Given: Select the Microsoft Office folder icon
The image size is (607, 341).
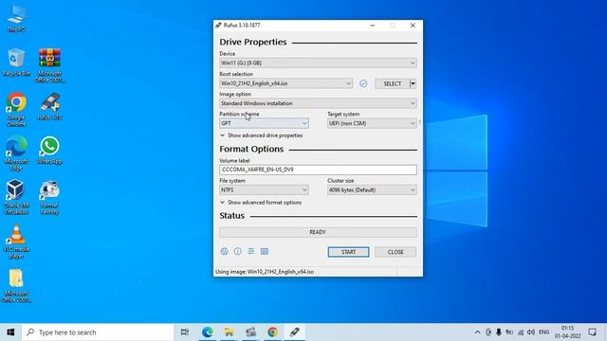Looking at the screenshot, I should pyautogui.click(x=16, y=285).
